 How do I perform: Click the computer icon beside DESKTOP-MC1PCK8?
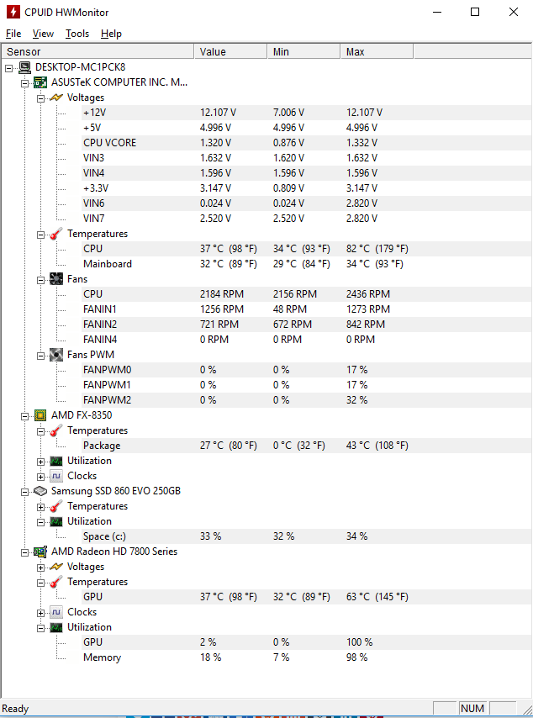coord(24,67)
